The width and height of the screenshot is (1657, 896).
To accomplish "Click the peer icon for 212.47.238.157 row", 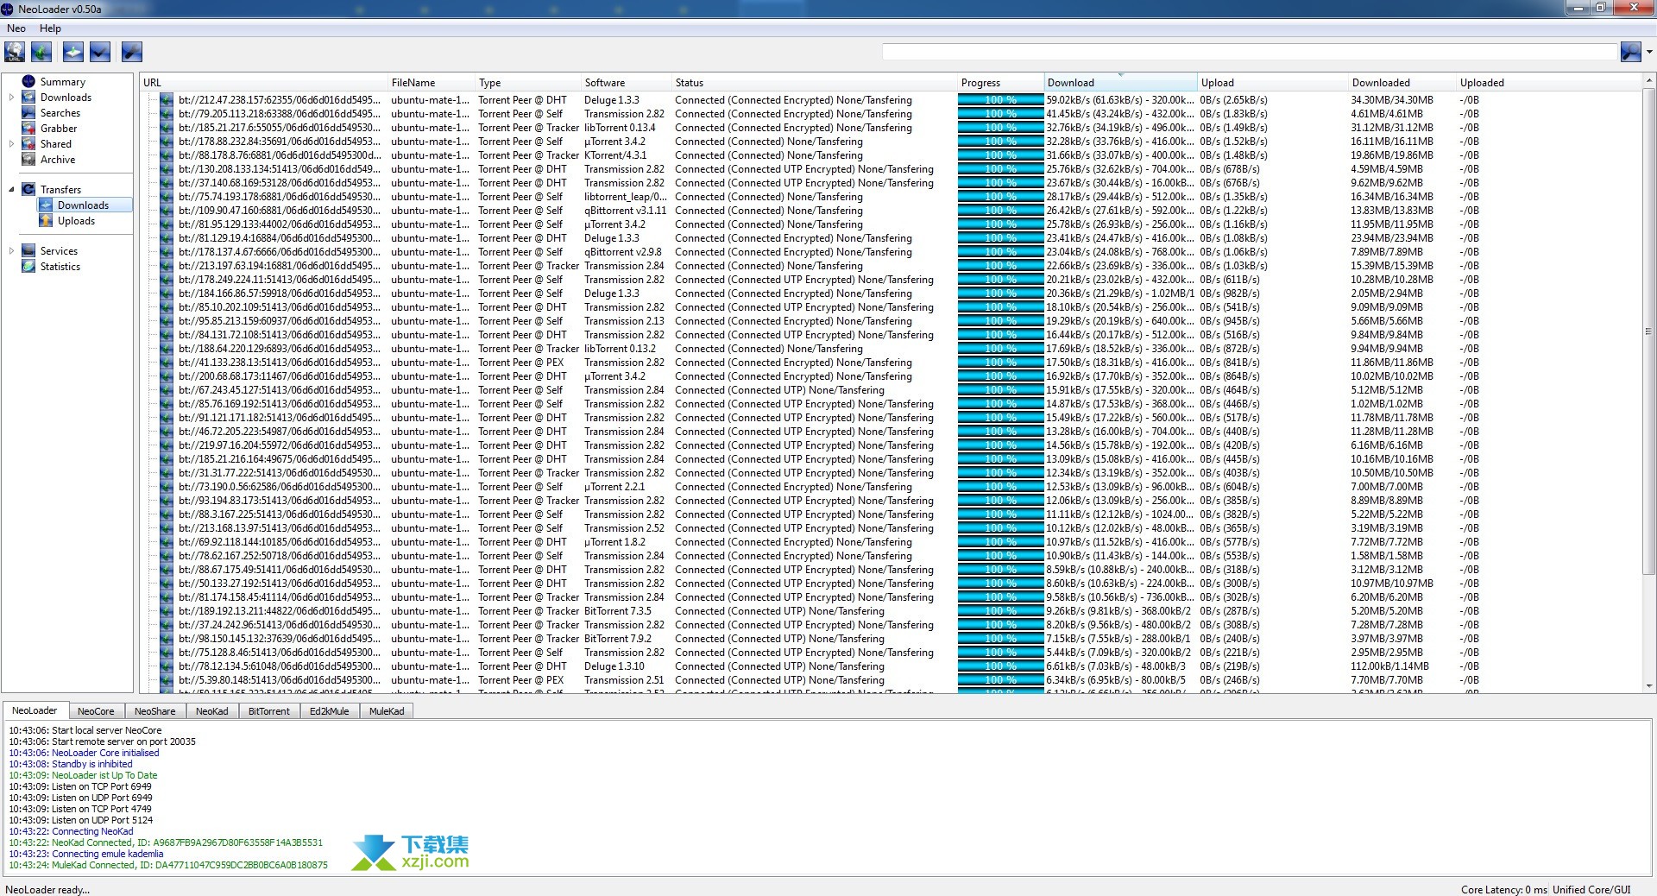I will (167, 100).
